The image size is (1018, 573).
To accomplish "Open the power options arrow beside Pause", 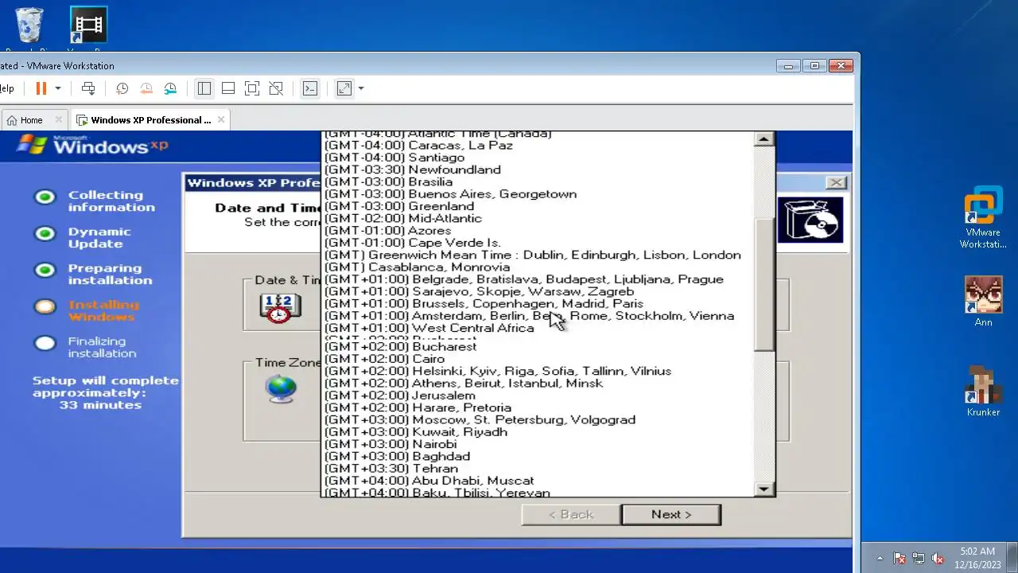I will click(57, 88).
